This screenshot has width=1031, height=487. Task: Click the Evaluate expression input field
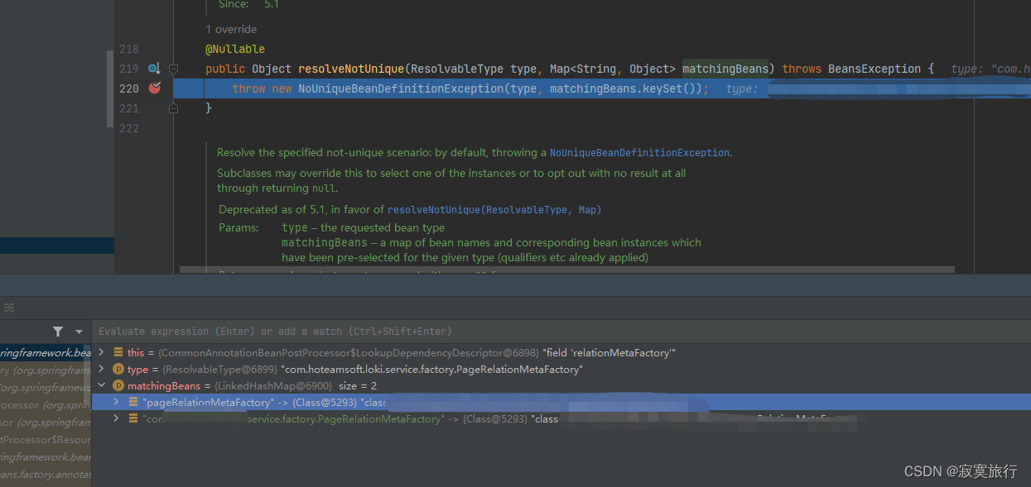(x=331, y=331)
